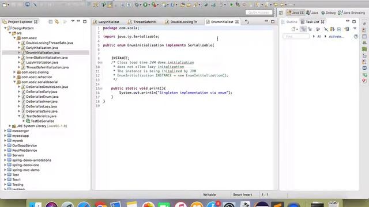
Task: Open the Task List view menu arrow
Action: tap(355, 29)
